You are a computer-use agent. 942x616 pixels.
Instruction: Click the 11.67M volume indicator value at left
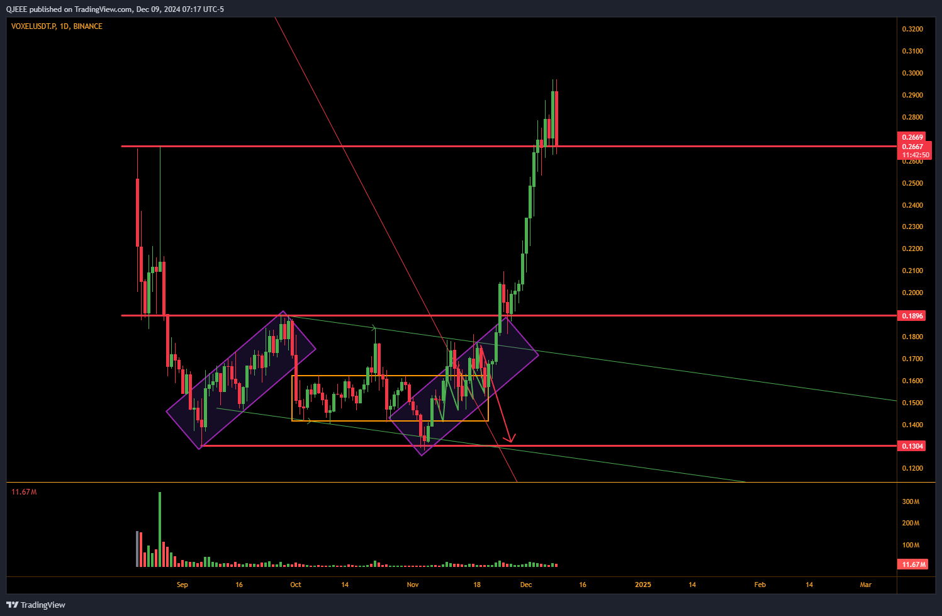coord(24,492)
